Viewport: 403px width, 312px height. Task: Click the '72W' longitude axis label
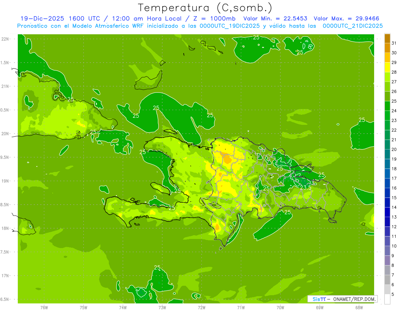tap(202, 308)
